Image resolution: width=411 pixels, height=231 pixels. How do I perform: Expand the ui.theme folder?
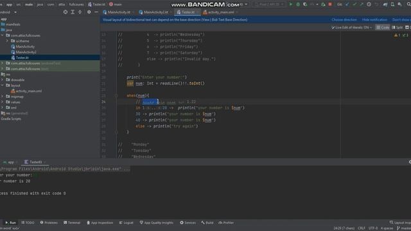point(7,41)
